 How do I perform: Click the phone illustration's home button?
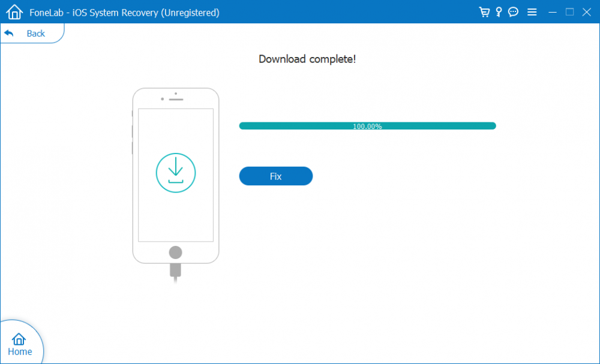click(176, 252)
